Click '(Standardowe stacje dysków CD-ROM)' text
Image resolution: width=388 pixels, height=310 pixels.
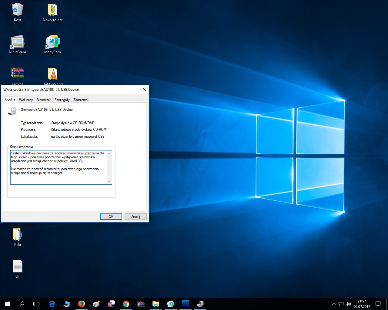[79, 130]
